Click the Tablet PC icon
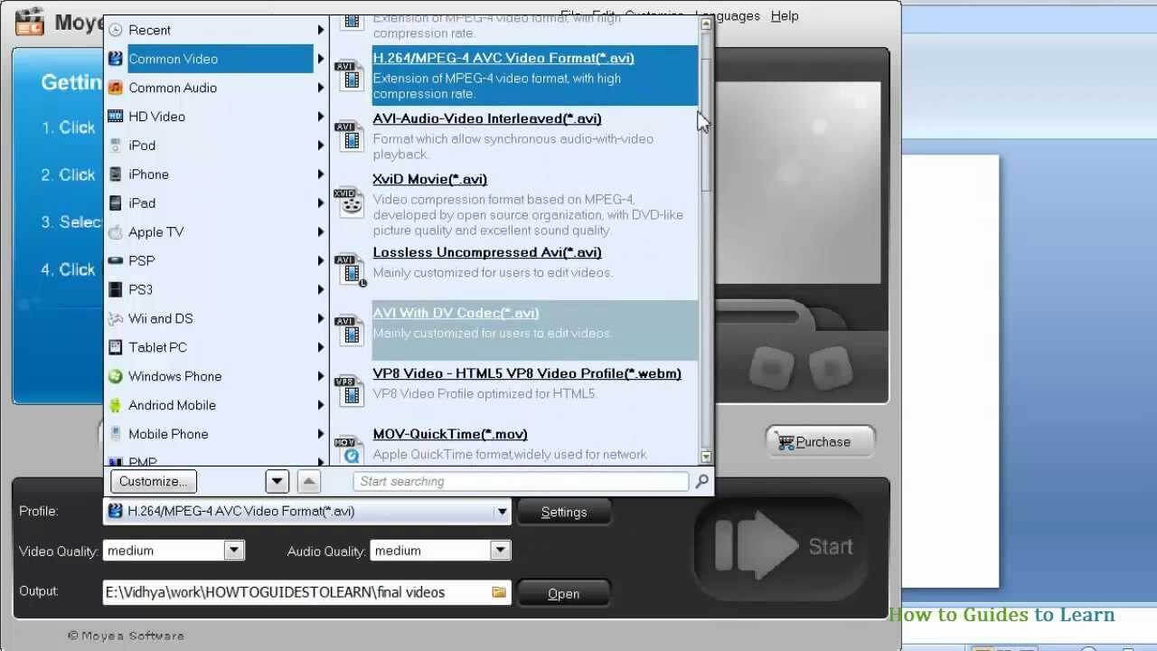This screenshot has width=1157, height=651. tap(115, 348)
